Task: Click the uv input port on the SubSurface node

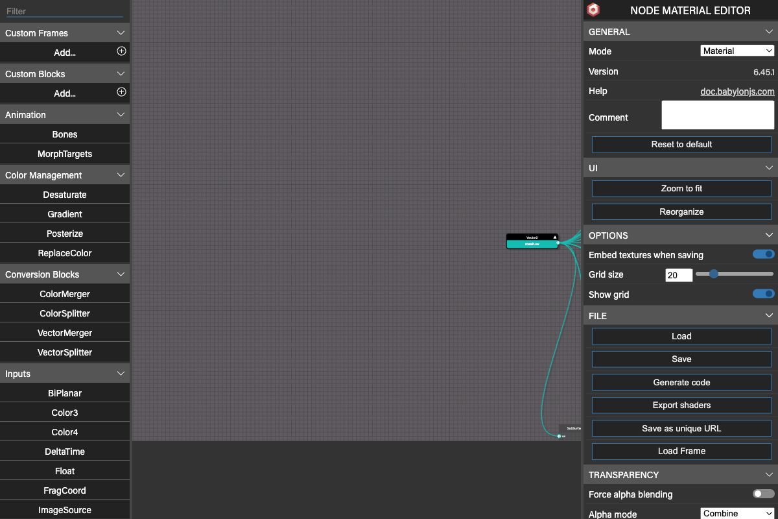Action: pos(559,436)
